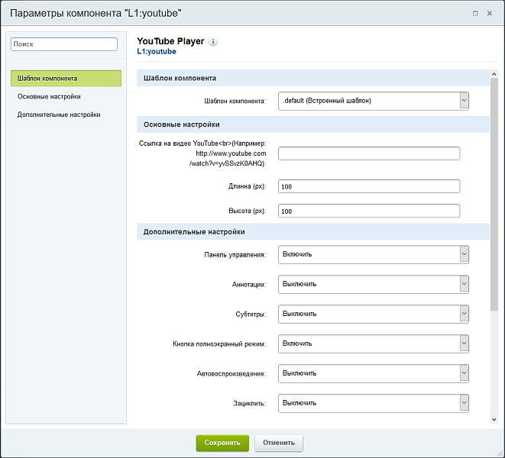This screenshot has height=458, width=505.
Task: Click the info icon next to YouTube Player
Action: (x=213, y=42)
